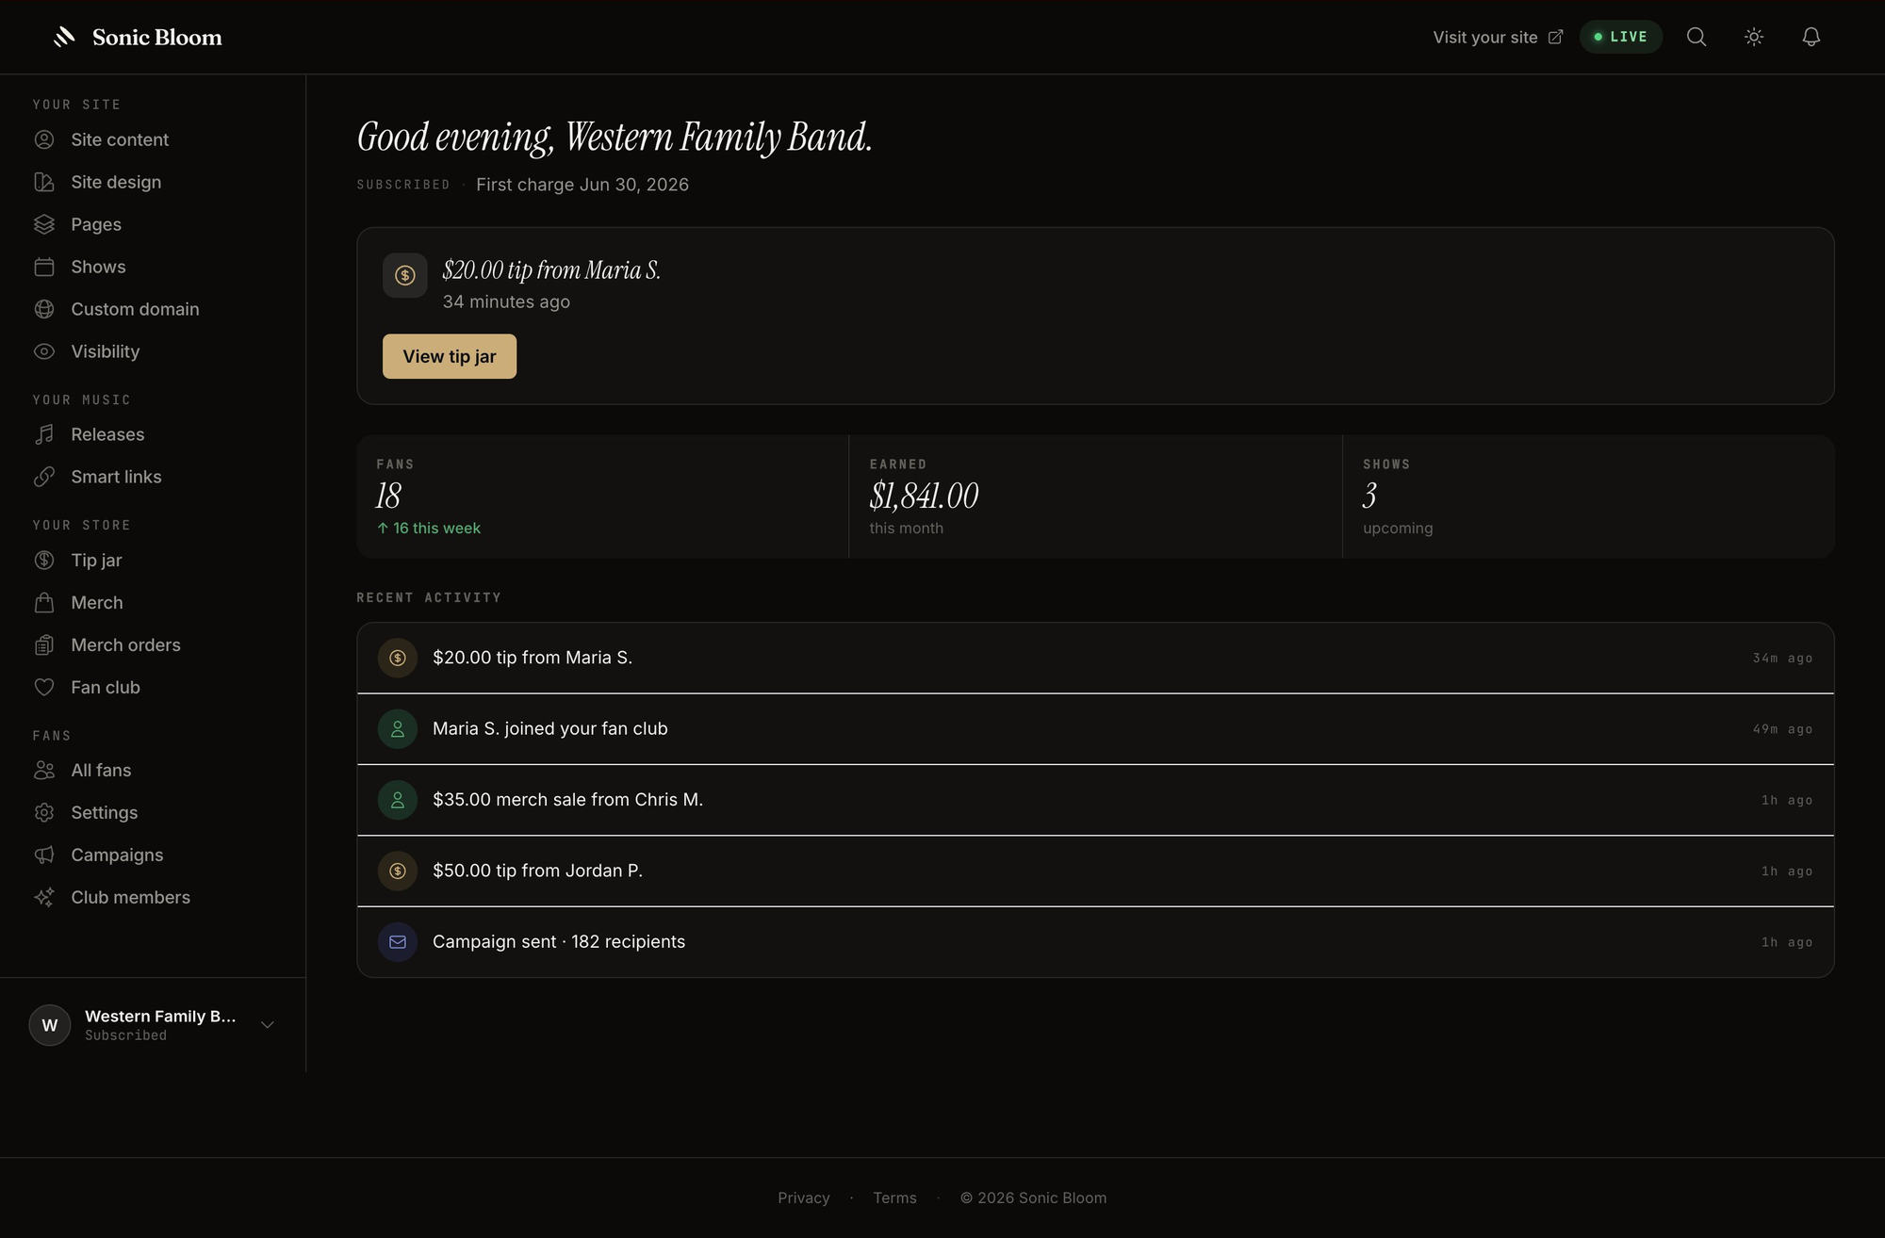The image size is (1885, 1238).
Task: Click the Fans stat card showing 18
Action: coord(602,497)
